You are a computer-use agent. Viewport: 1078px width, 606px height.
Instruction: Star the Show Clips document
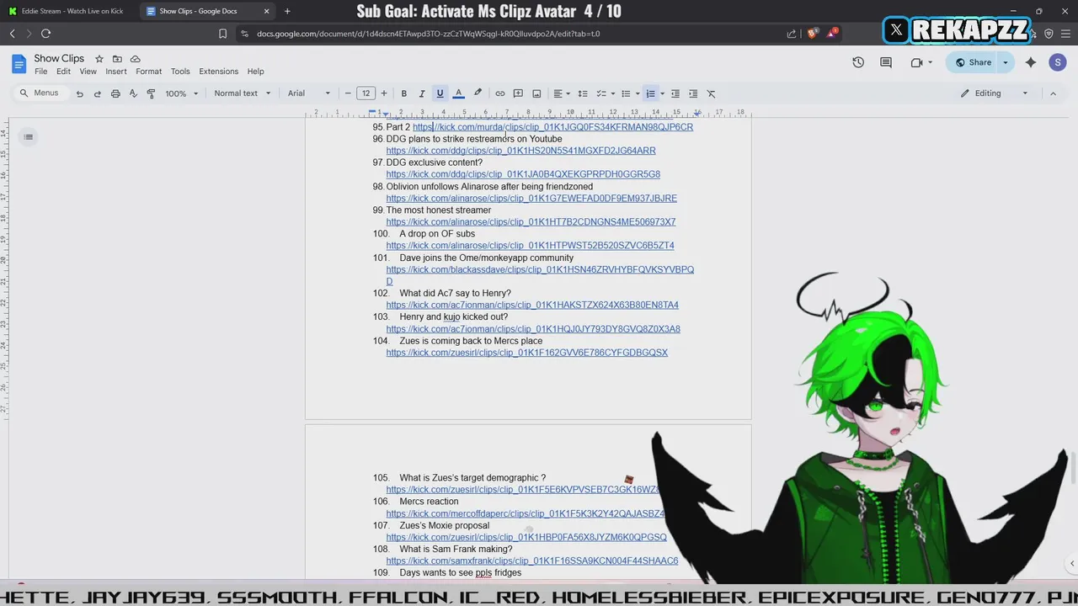99,59
